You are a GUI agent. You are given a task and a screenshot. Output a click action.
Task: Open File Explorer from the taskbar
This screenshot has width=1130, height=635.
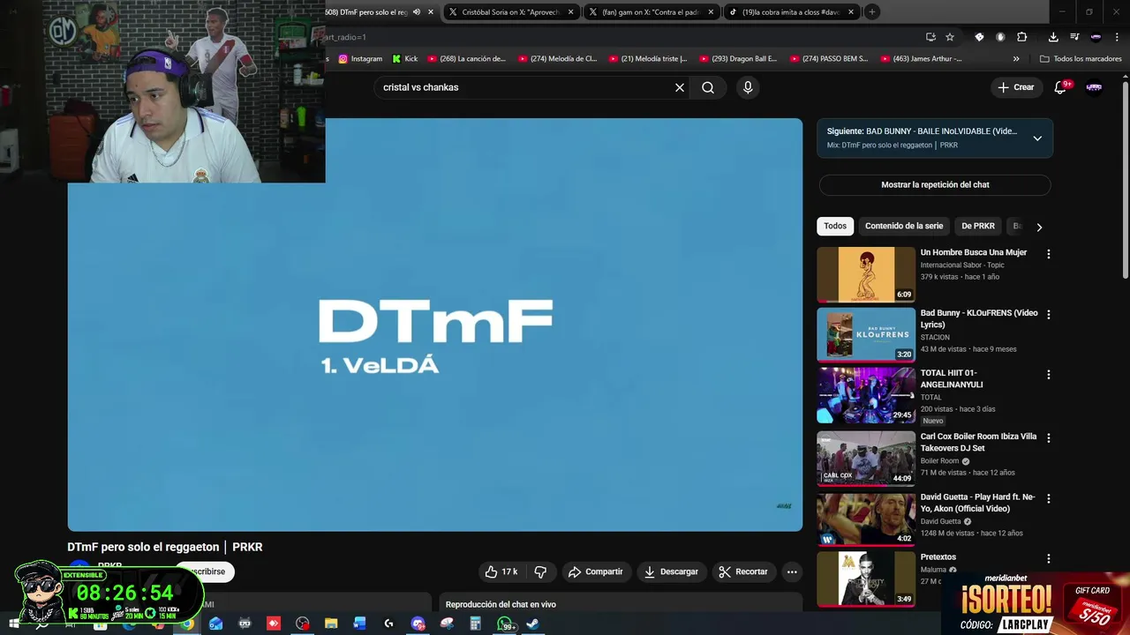coord(331,624)
